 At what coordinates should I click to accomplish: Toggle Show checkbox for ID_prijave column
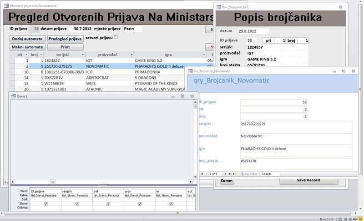pos(46,204)
